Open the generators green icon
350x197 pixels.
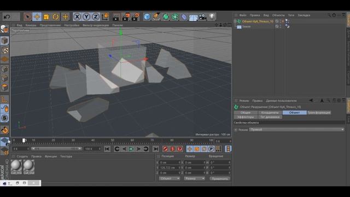click(166, 17)
